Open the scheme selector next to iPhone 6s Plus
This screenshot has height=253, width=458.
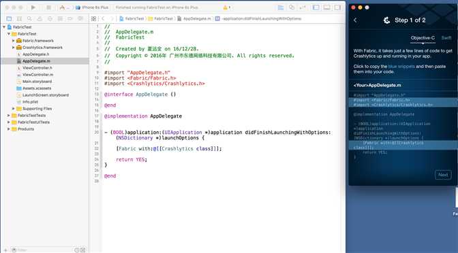(65, 7)
